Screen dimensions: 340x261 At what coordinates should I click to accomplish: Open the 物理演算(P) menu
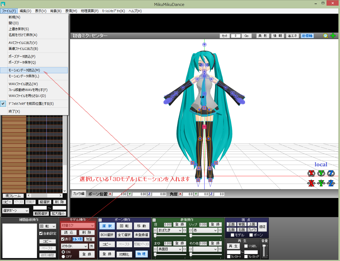[90, 11]
